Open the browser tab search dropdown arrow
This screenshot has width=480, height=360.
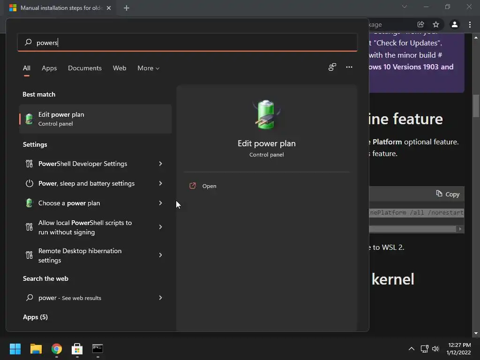pyautogui.click(x=405, y=7)
